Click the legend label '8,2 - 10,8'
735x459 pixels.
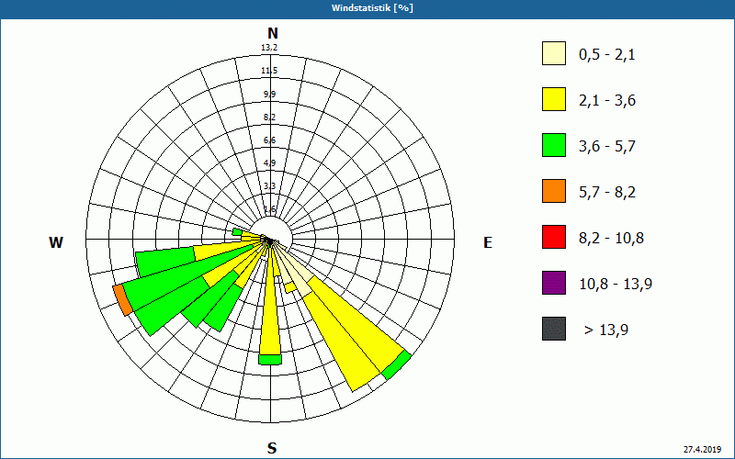(x=611, y=239)
